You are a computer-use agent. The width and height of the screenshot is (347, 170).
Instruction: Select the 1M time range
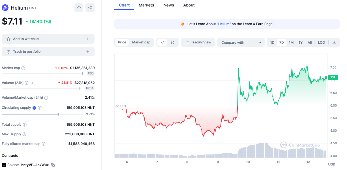click(x=291, y=43)
